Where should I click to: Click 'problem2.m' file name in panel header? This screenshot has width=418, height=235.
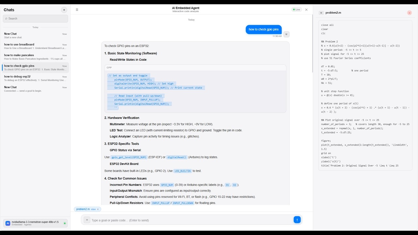(x=333, y=13)
